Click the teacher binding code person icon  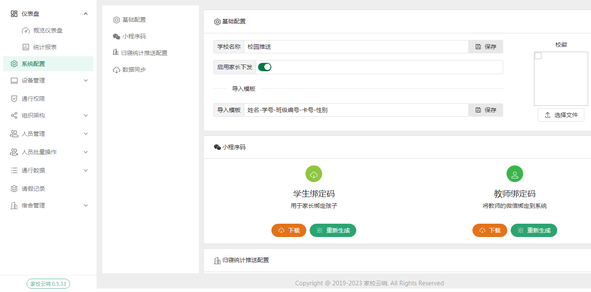(514, 174)
